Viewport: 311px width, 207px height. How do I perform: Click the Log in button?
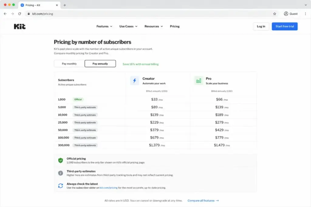point(261,26)
